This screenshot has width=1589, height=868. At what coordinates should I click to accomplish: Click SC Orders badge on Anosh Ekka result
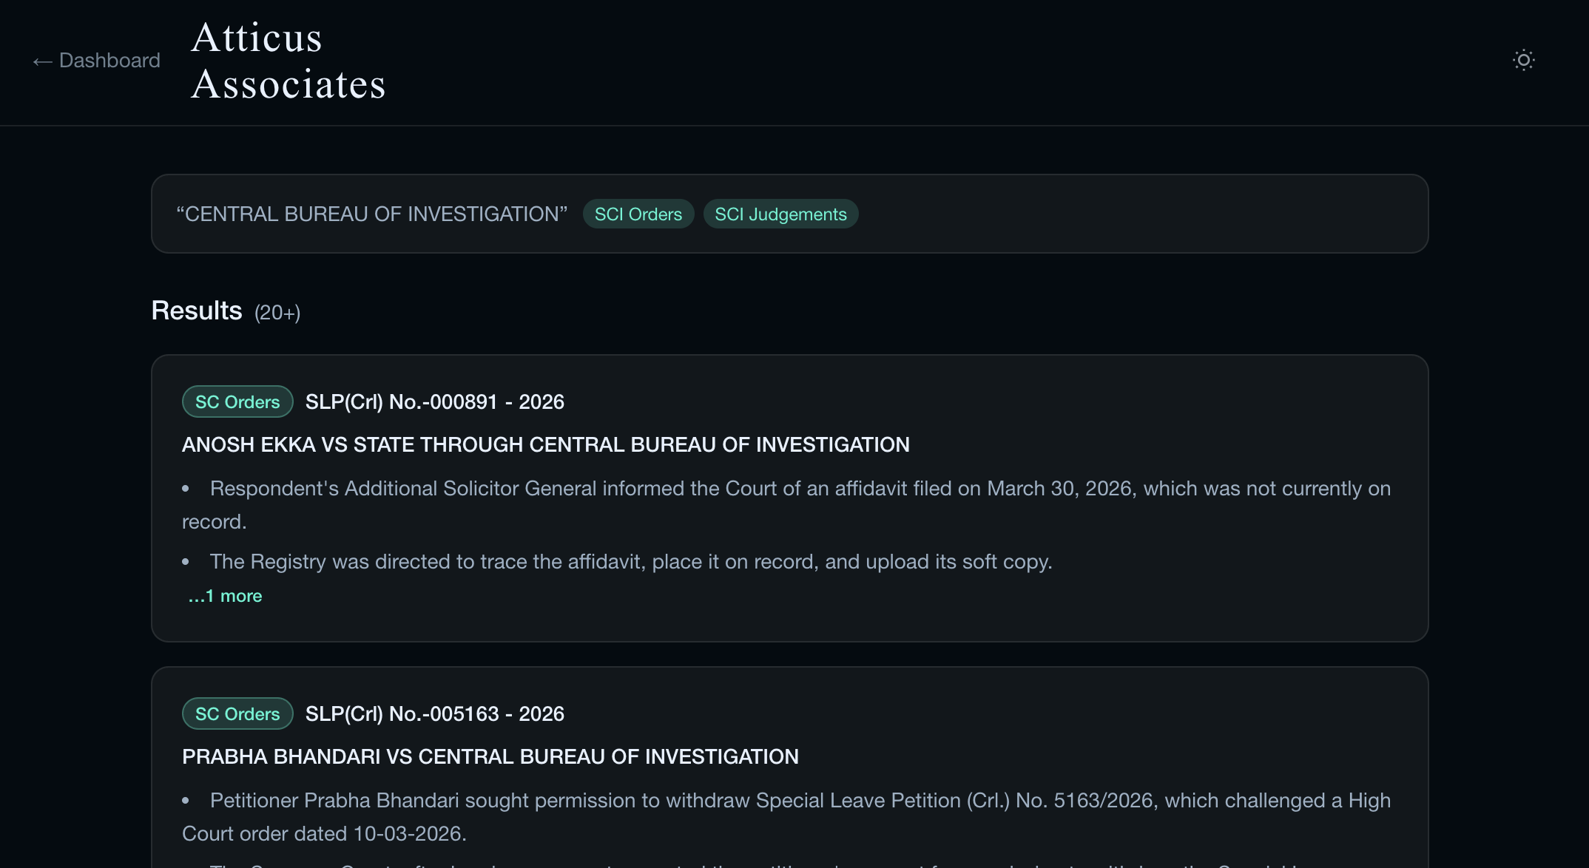coord(237,402)
